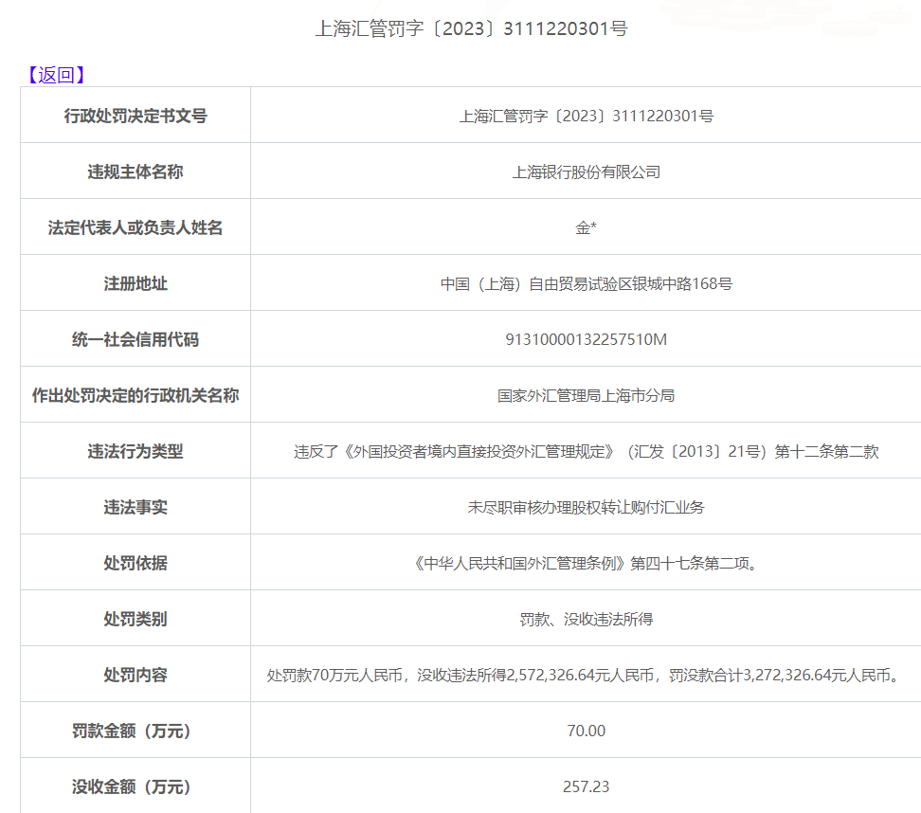Select credit code 91310000132257510M
921x813 pixels.
click(587, 339)
